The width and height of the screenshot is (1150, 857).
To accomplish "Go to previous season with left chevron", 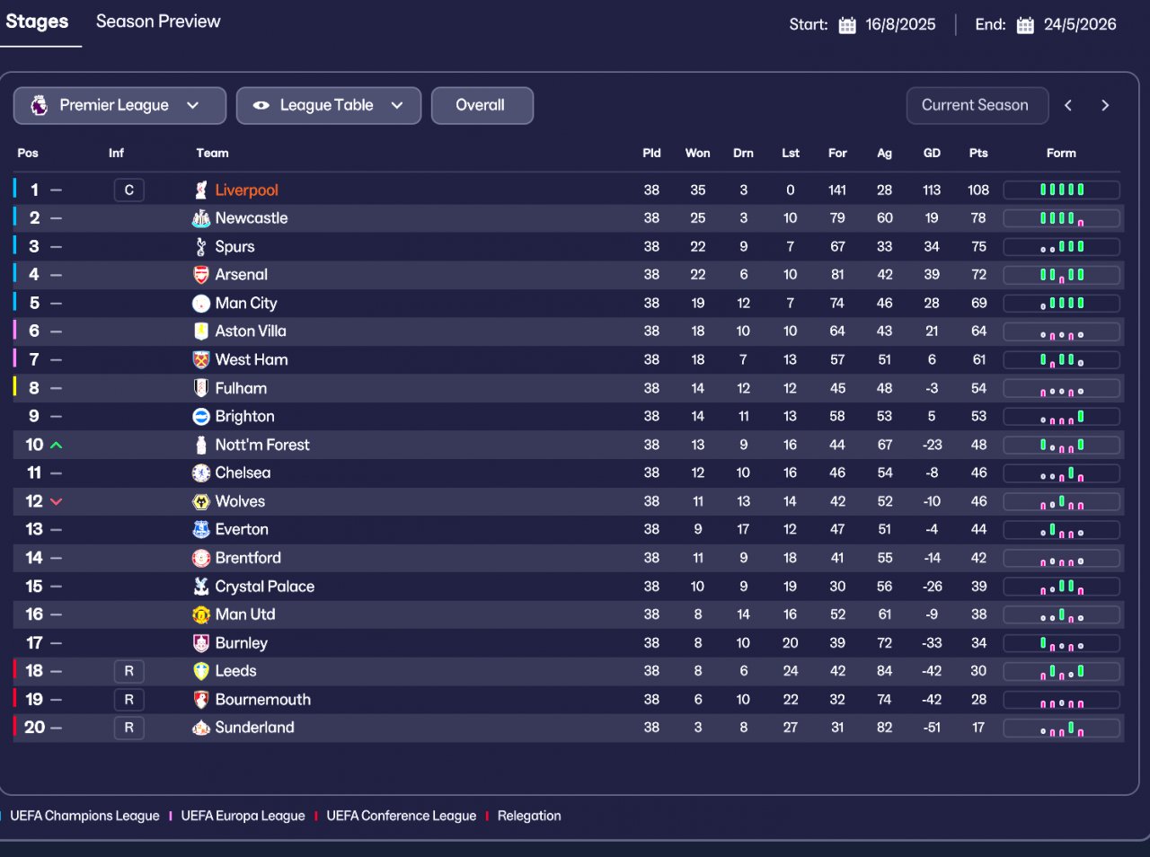I will point(1068,106).
